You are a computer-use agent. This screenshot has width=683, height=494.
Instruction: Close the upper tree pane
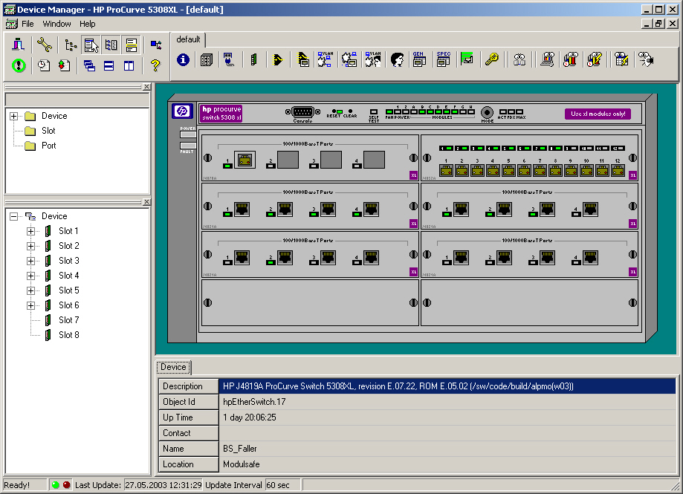coord(147,87)
